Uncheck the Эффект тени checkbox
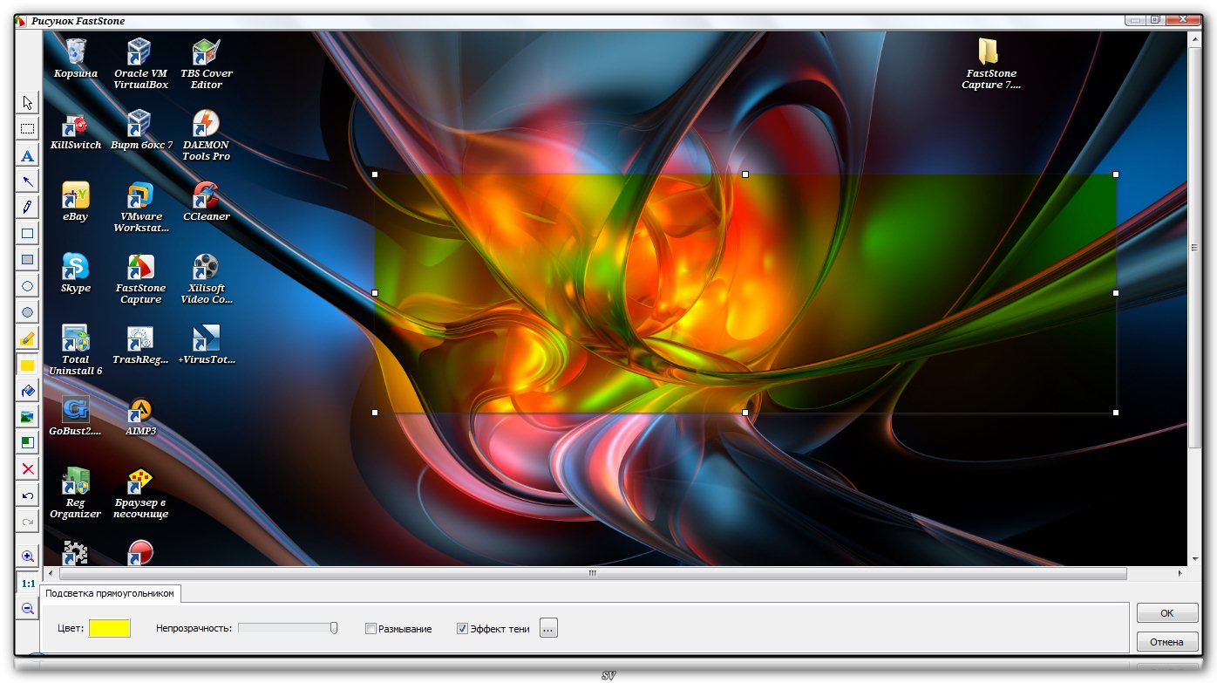This screenshot has width=1217, height=683. tap(462, 629)
